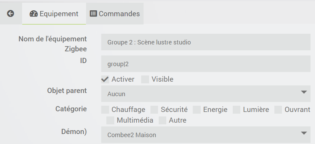Click the dashboard icon on Equipement tab
The image size is (315, 144).
click(x=33, y=14)
